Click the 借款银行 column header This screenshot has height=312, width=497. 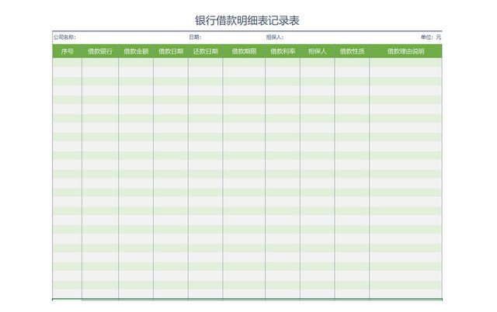click(x=100, y=51)
